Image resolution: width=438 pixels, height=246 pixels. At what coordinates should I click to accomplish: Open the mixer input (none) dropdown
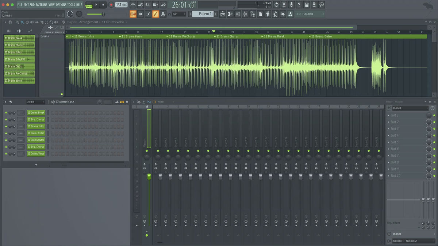[410, 108]
